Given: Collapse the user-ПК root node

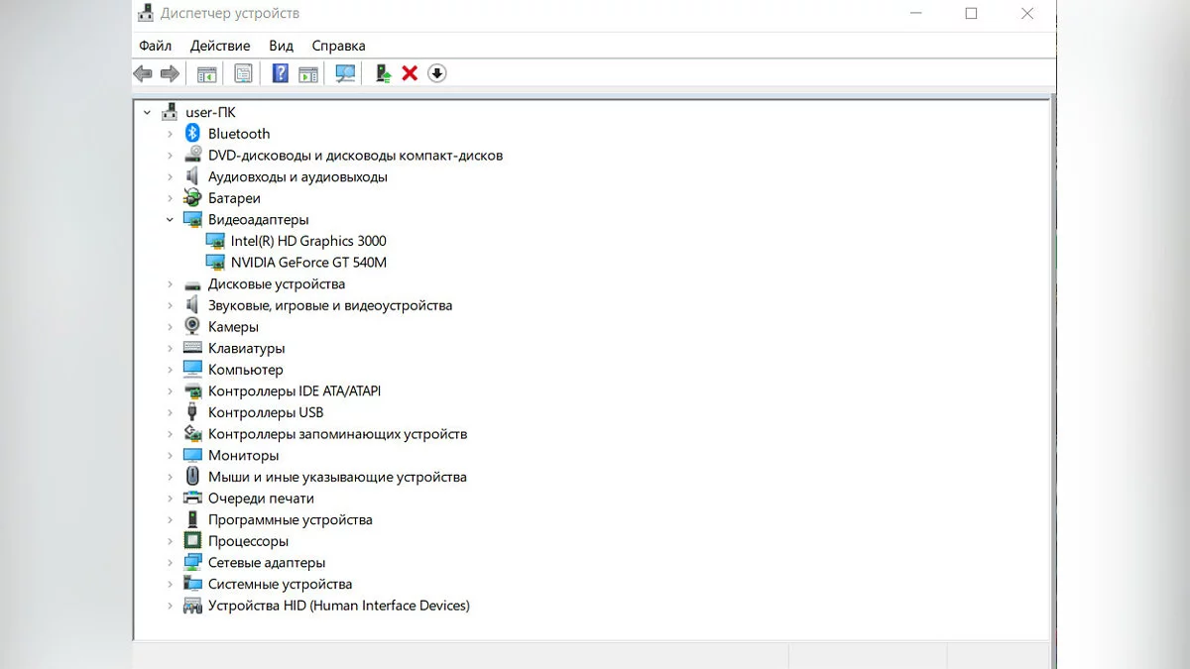Looking at the screenshot, I should click(148, 113).
